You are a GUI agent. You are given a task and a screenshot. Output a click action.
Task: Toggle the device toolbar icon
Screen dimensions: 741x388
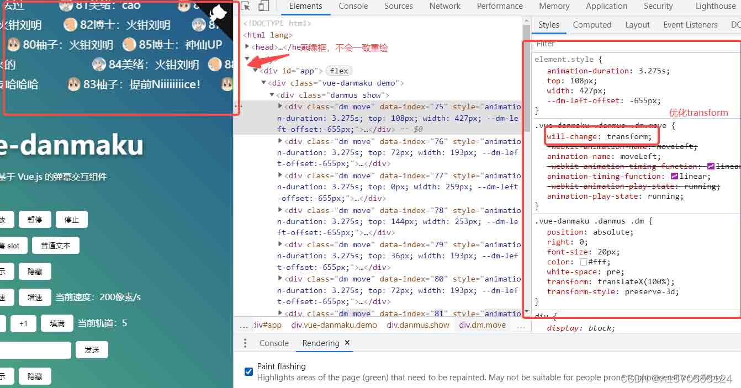pos(263,6)
